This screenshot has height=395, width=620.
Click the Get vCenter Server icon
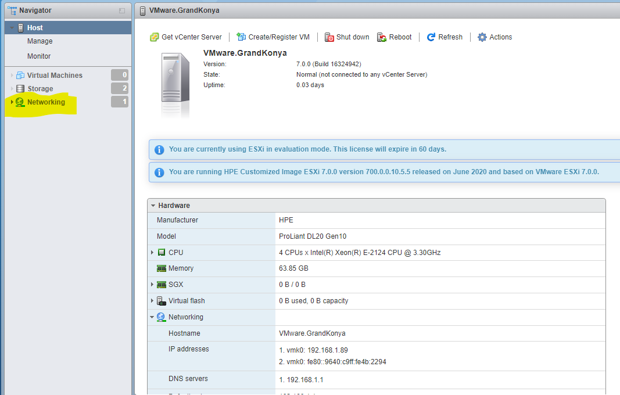coord(154,37)
